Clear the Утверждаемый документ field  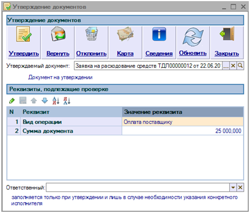pos(233,66)
